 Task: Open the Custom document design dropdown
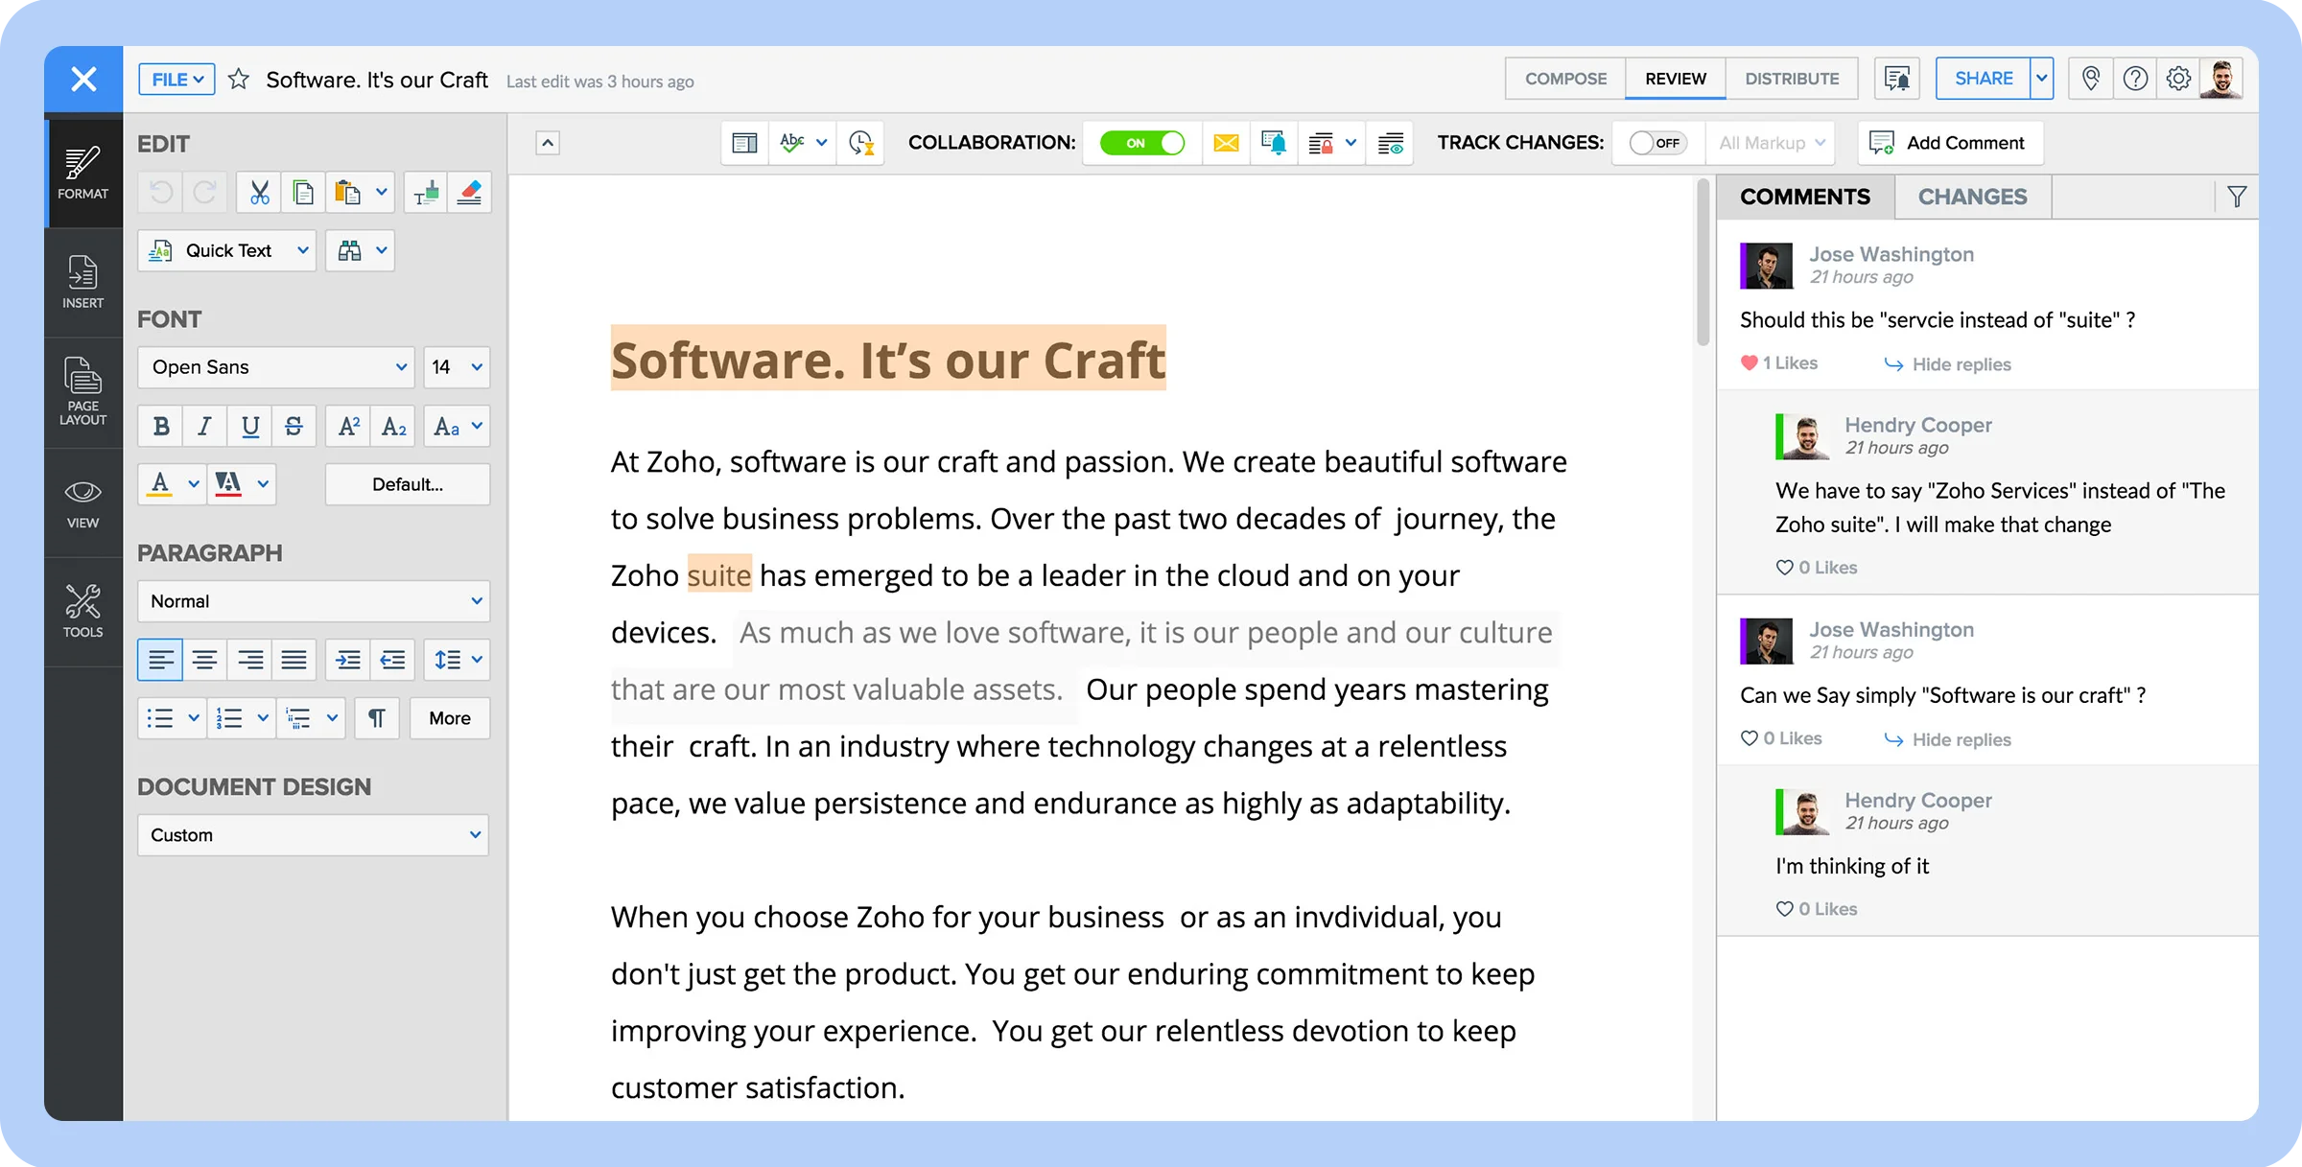(x=314, y=835)
